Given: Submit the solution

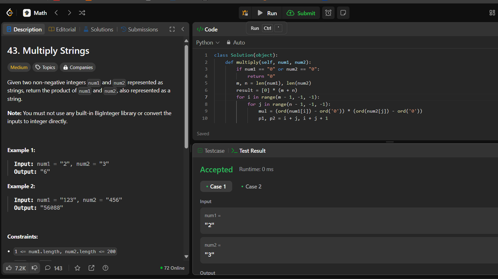Looking at the screenshot, I should pyautogui.click(x=301, y=13).
